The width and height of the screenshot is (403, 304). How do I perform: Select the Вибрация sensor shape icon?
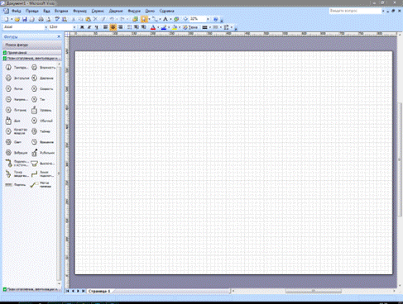coord(8,153)
